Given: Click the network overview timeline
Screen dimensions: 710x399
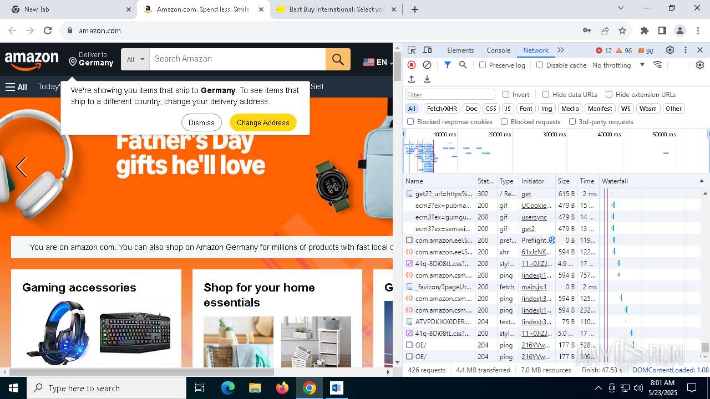Looking at the screenshot, I should tap(556, 151).
